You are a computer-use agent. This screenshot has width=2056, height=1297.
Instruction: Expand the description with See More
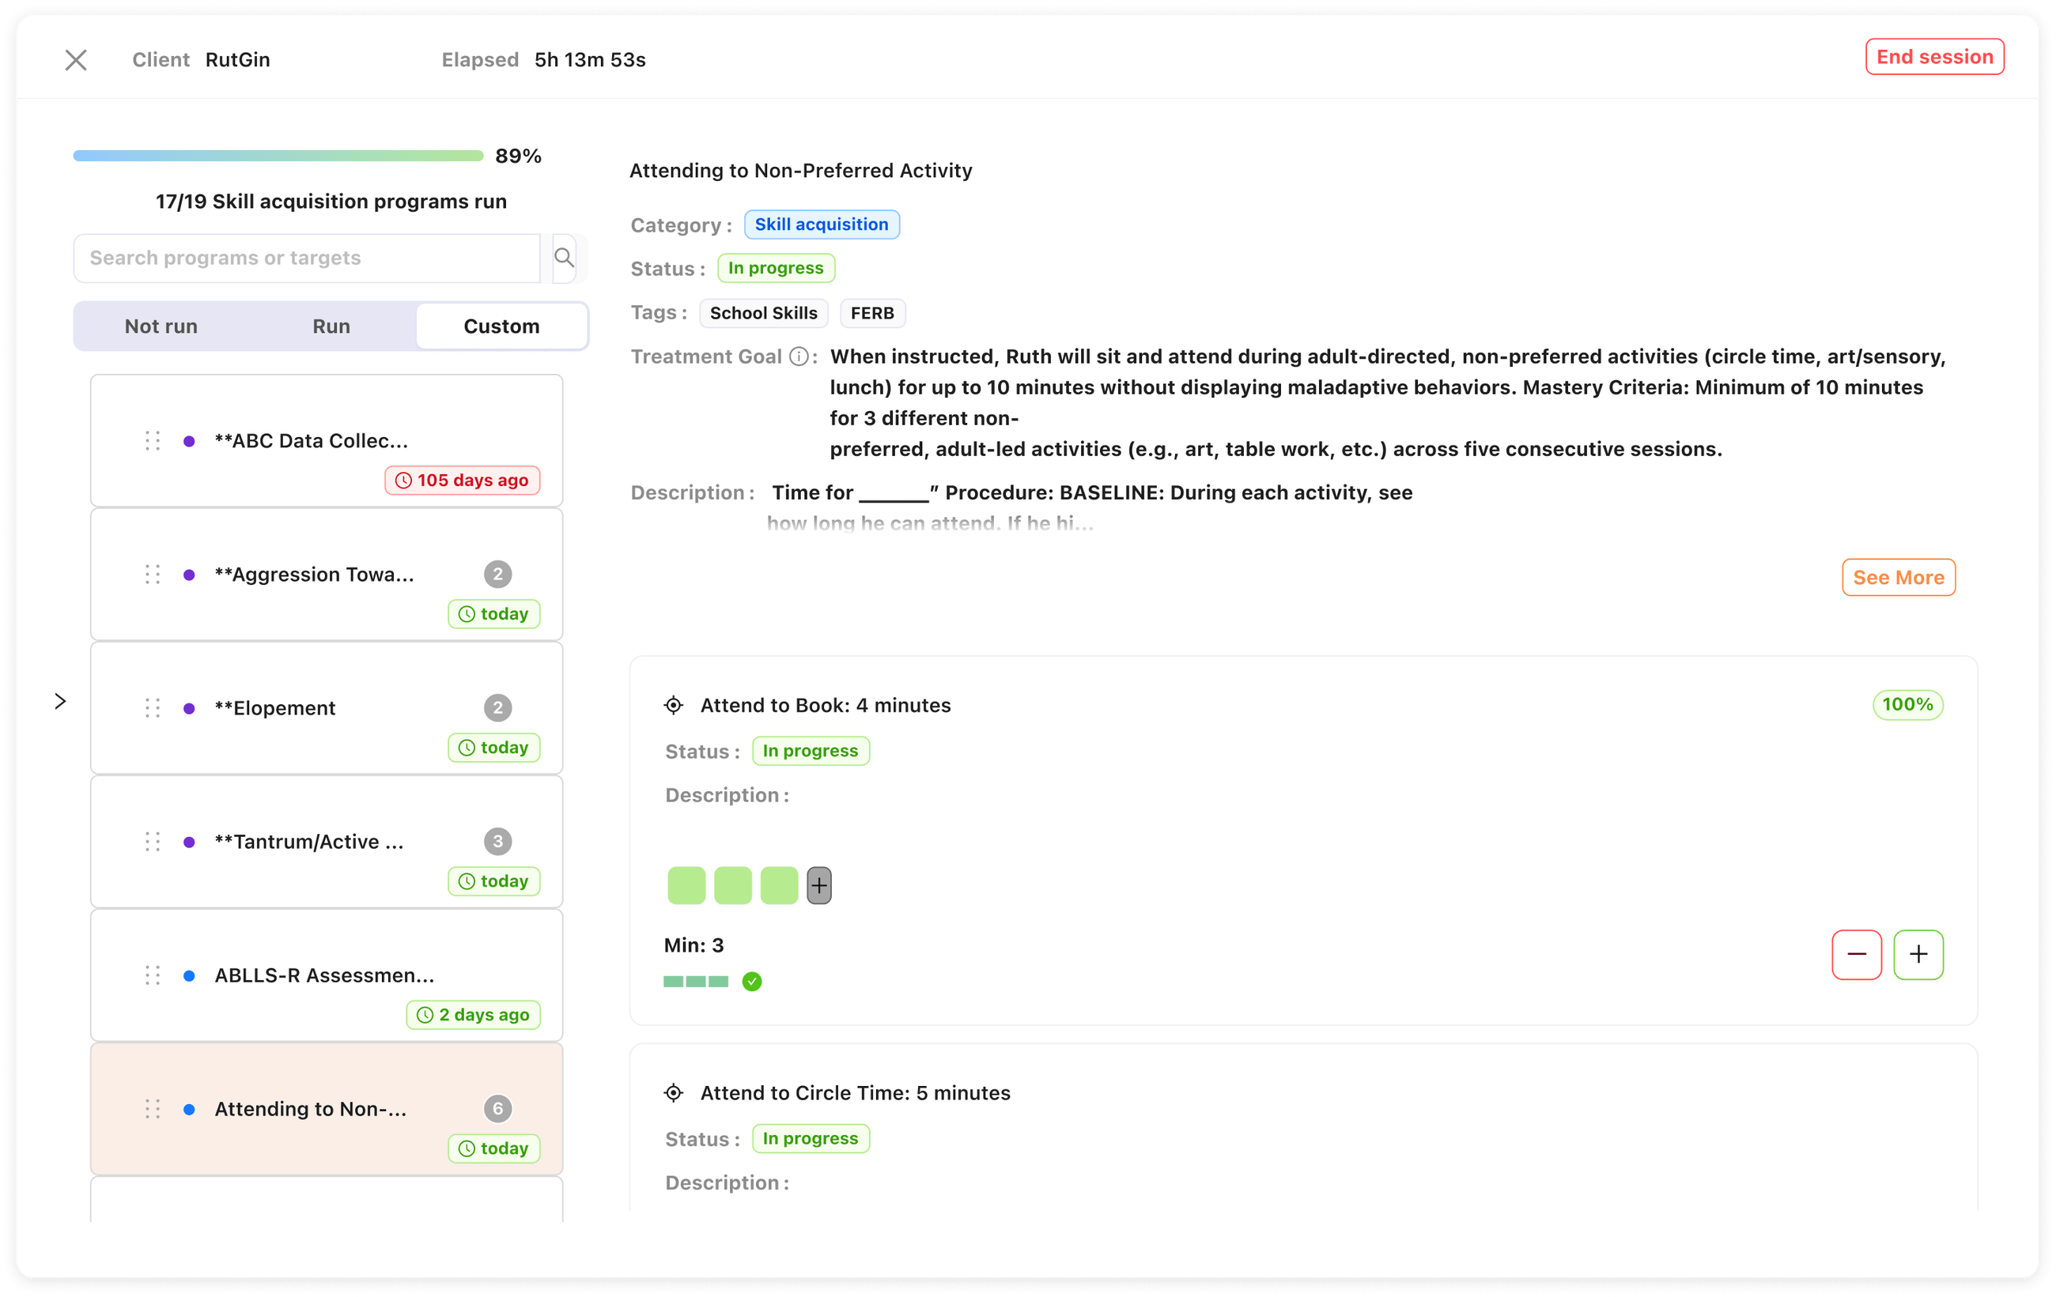coord(1897,578)
